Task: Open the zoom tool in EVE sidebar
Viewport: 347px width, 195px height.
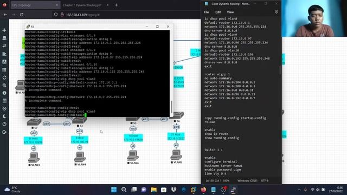Action: click(4, 86)
